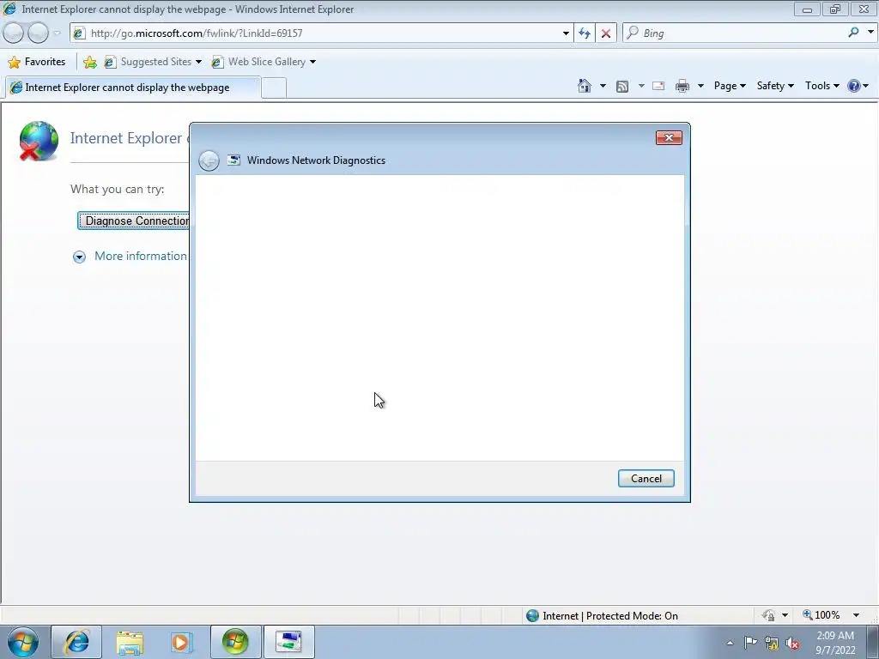Open the Windows Start menu
This screenshot has height=659, width=879.
click(x=22, y=642)
